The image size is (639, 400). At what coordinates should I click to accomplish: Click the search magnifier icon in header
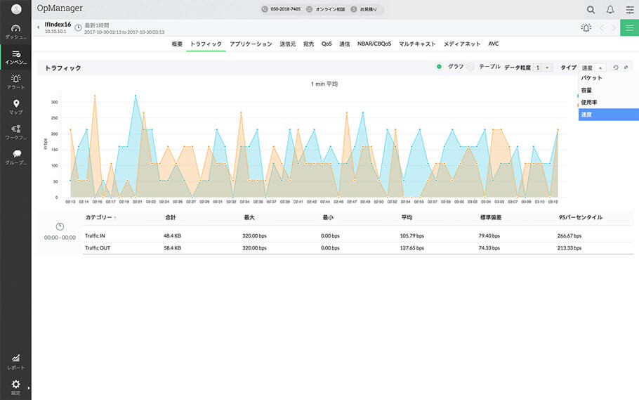tap(591, 10)
